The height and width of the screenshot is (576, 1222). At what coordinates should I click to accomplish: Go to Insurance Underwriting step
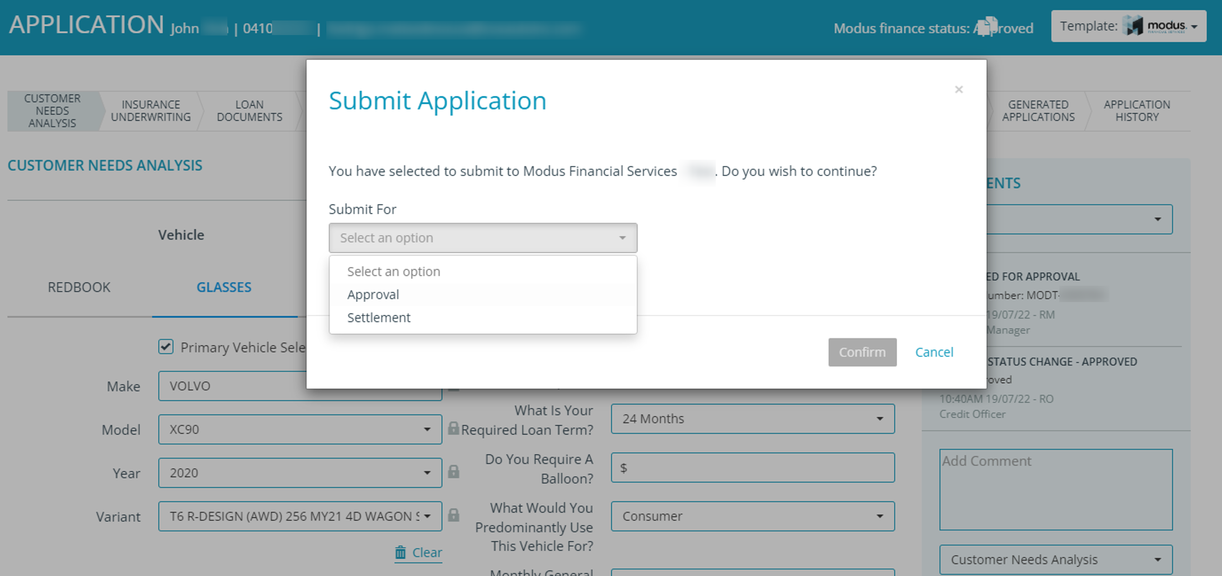[x=151, y=111]
